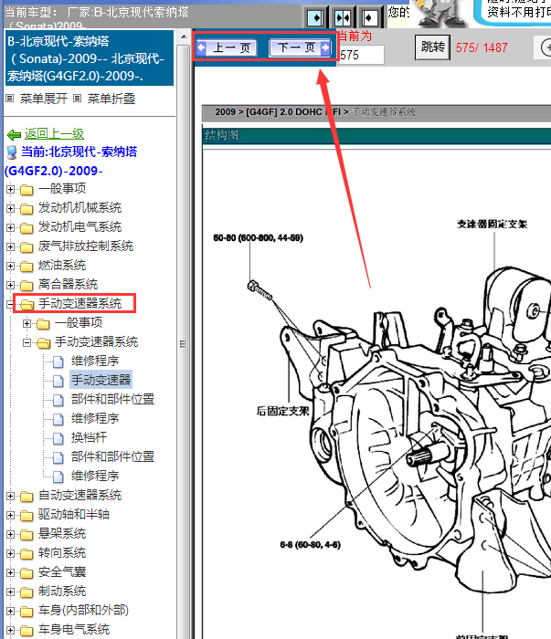Image resolution: width=551 pixels, height=639 pixels.
Task: Click folder icon next to 安全气囊
Action: pos(26,573)
